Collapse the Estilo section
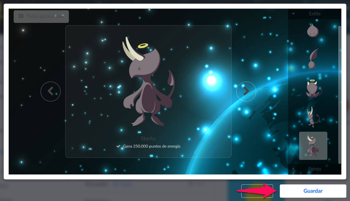The width and height of the screenshot is (350, 201). click(x=314, y=14)
